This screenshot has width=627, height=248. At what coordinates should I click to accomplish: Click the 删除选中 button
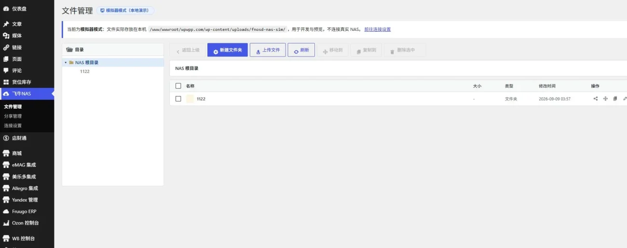click(405, 50)
